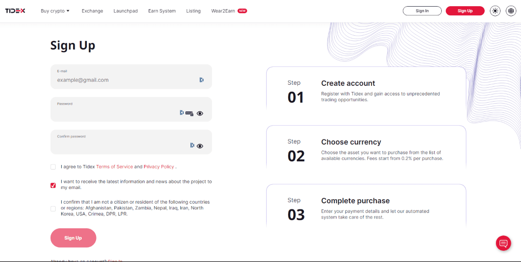Click password manager icon in Confirm password field
Viewport: 521px width, 262px height.
(x=192, y=145)
